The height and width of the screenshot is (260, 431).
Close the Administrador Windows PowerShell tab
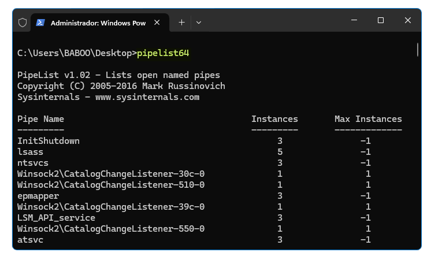tap(157, 23)
